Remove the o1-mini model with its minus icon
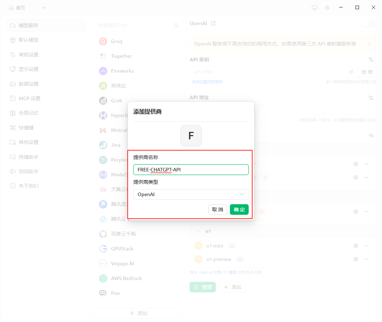This screenshot has width=382, height=322. click(366, 246)
